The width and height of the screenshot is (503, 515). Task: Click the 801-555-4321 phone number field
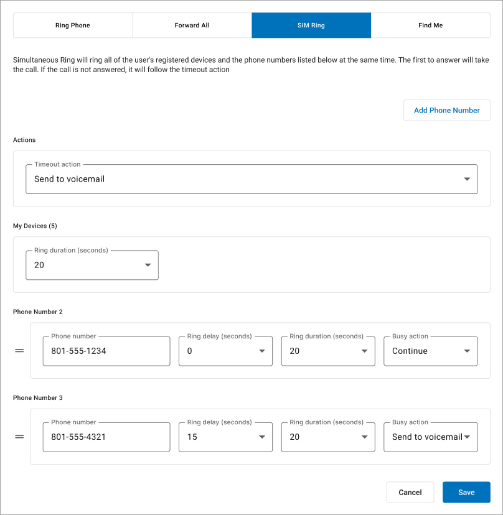(x=106, y=437)
